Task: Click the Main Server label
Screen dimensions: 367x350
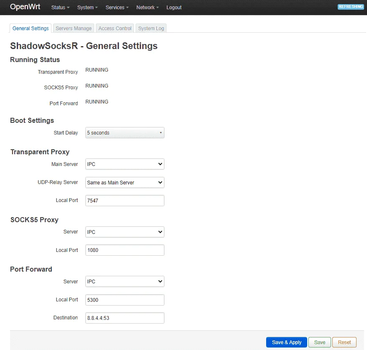Action: tap(64, 164)
